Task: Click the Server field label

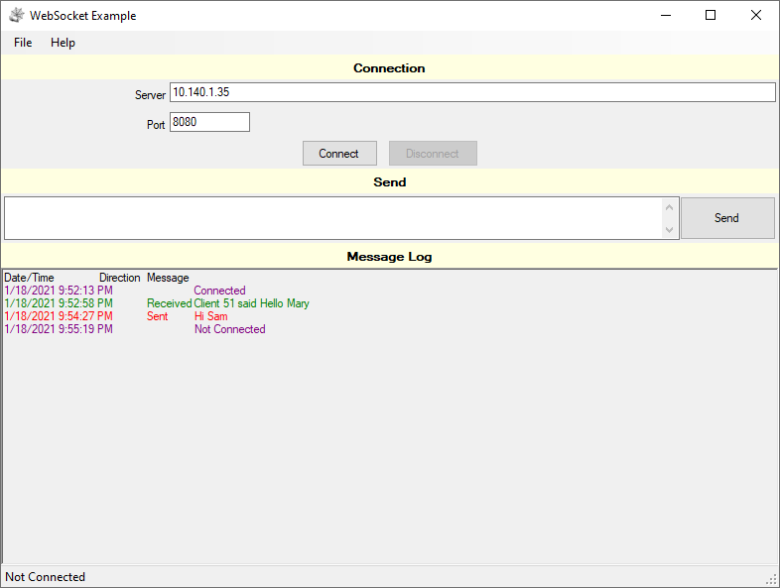Action: tap(150, 95)
